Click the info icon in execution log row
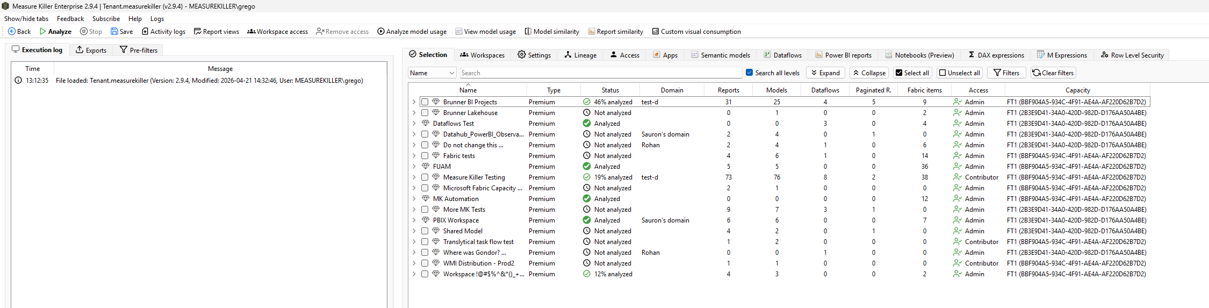This screenshot has width=1209, height=308. [18, 81]
